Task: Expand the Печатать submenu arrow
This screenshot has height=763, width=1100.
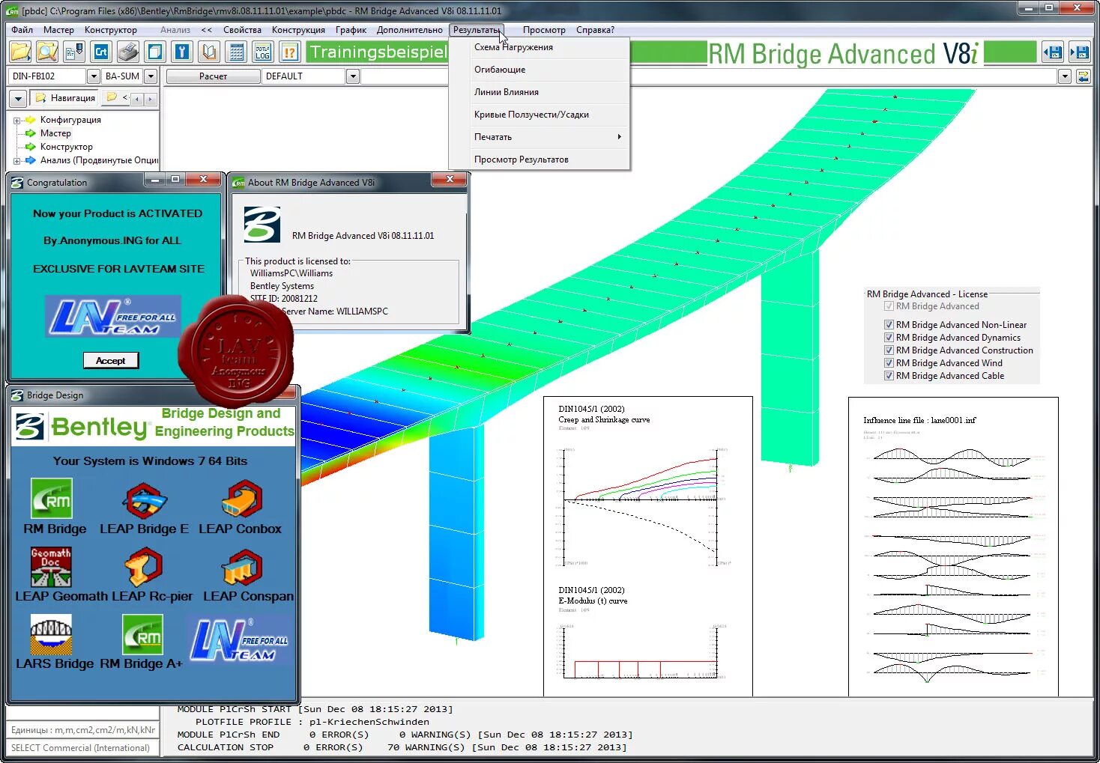Action: click(x=619, y=137)
